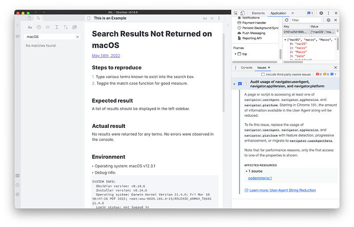Open Obsidian settings gear icon
Viewport: 354px width, 227px height.
(x=17, y=195)
